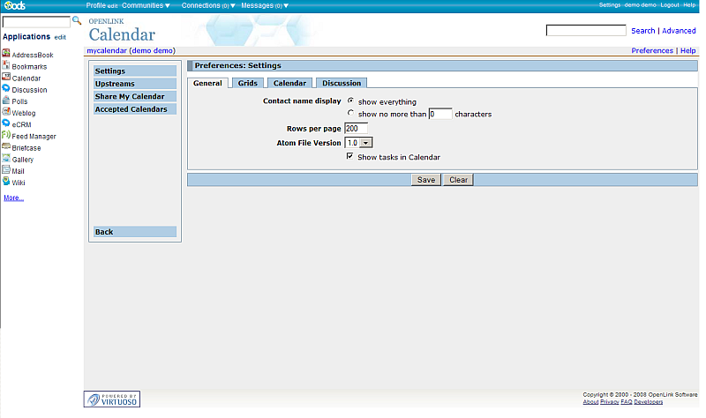Open Bookmarks via its sidebar icon

[x=6, y=66]
